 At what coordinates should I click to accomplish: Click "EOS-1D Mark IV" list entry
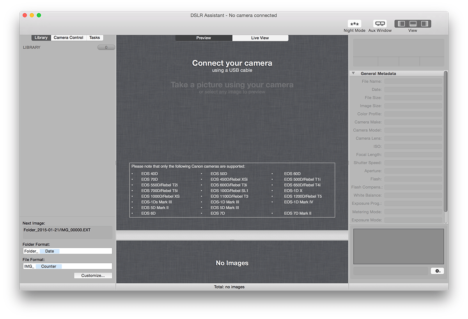pos(298,202)
